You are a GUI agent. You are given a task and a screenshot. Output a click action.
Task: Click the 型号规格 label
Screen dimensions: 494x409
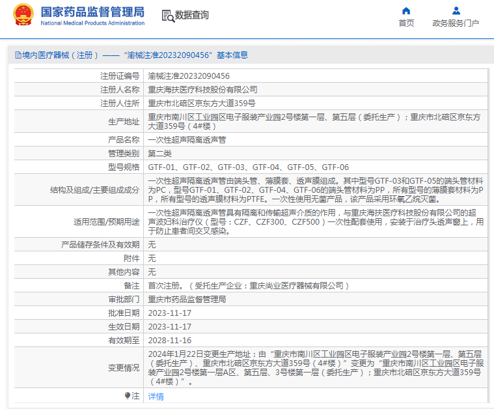click(x=124, y=167)
